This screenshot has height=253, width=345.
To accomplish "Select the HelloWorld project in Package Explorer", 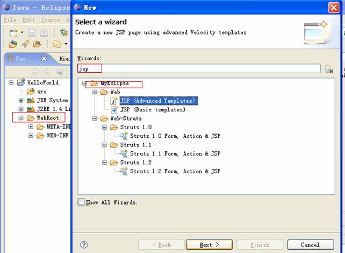I will (x=42, y=83).
